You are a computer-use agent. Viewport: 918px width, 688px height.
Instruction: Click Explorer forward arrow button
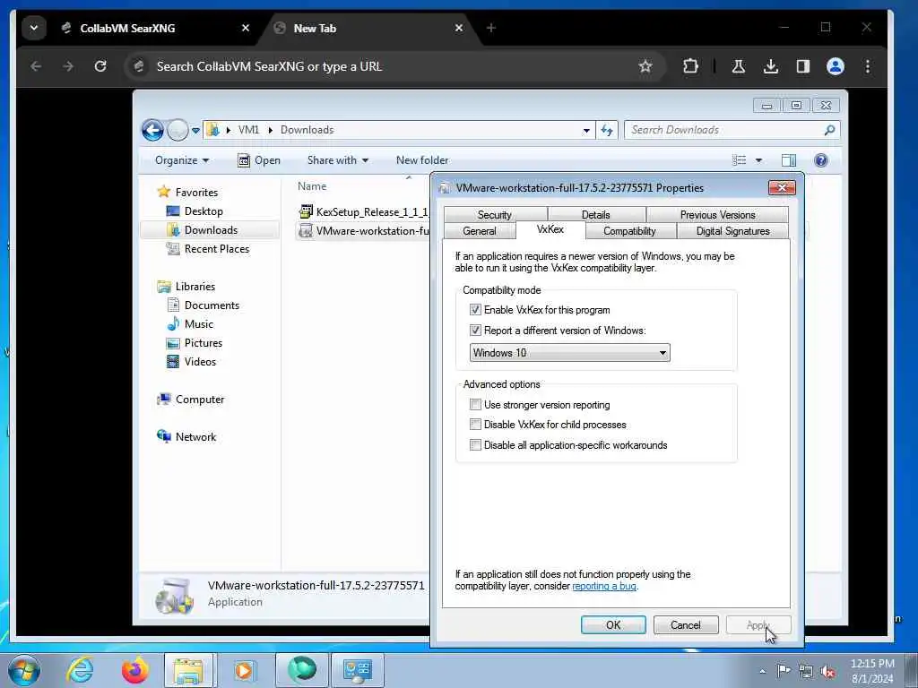[178, 130]
